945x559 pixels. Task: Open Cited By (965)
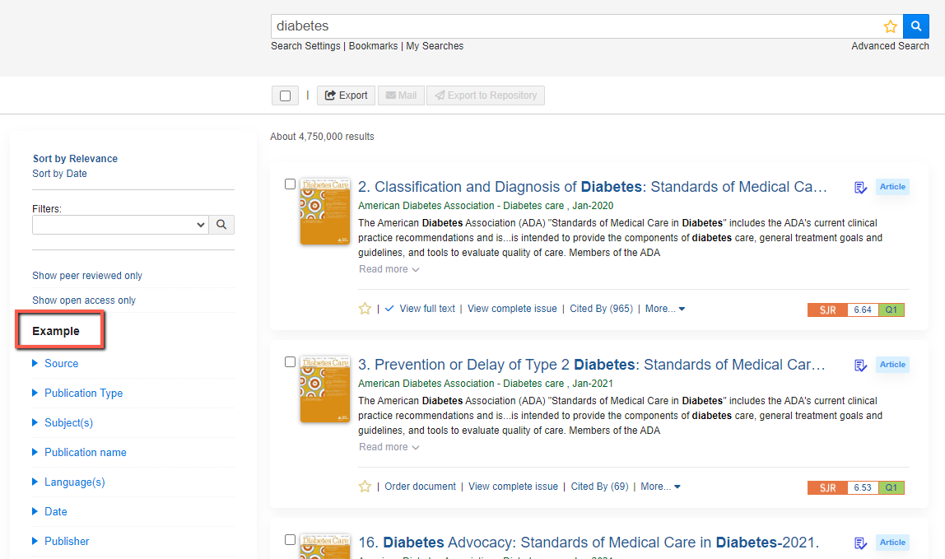click(601, 309)
